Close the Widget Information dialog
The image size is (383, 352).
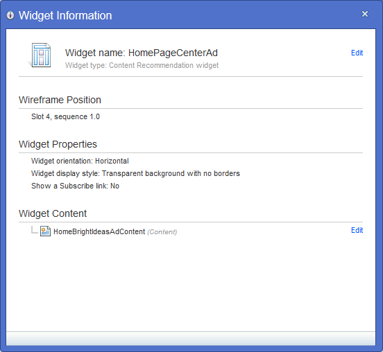pos(365,14)
